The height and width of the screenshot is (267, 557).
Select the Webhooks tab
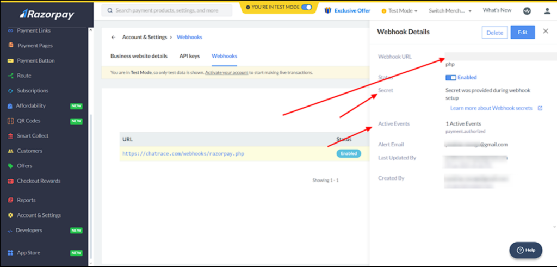coord(224,56)
